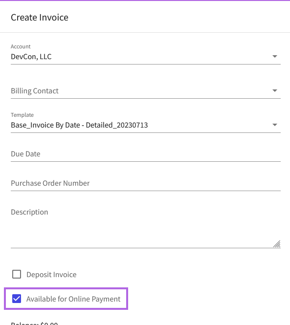Click the Deposit Invoice label text
The width and height of the screenshot is (290, 325).
(x=51, y=275)
